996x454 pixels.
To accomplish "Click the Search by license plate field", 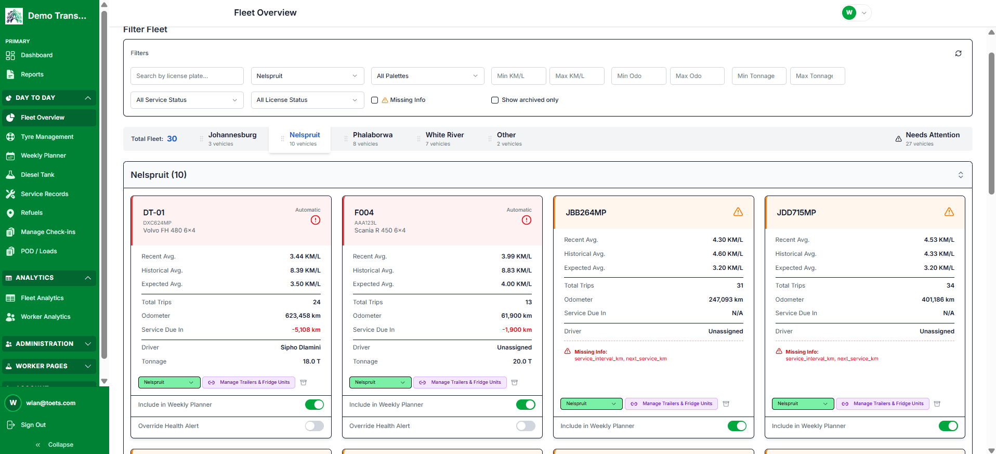I will click(x=187, y=76).
